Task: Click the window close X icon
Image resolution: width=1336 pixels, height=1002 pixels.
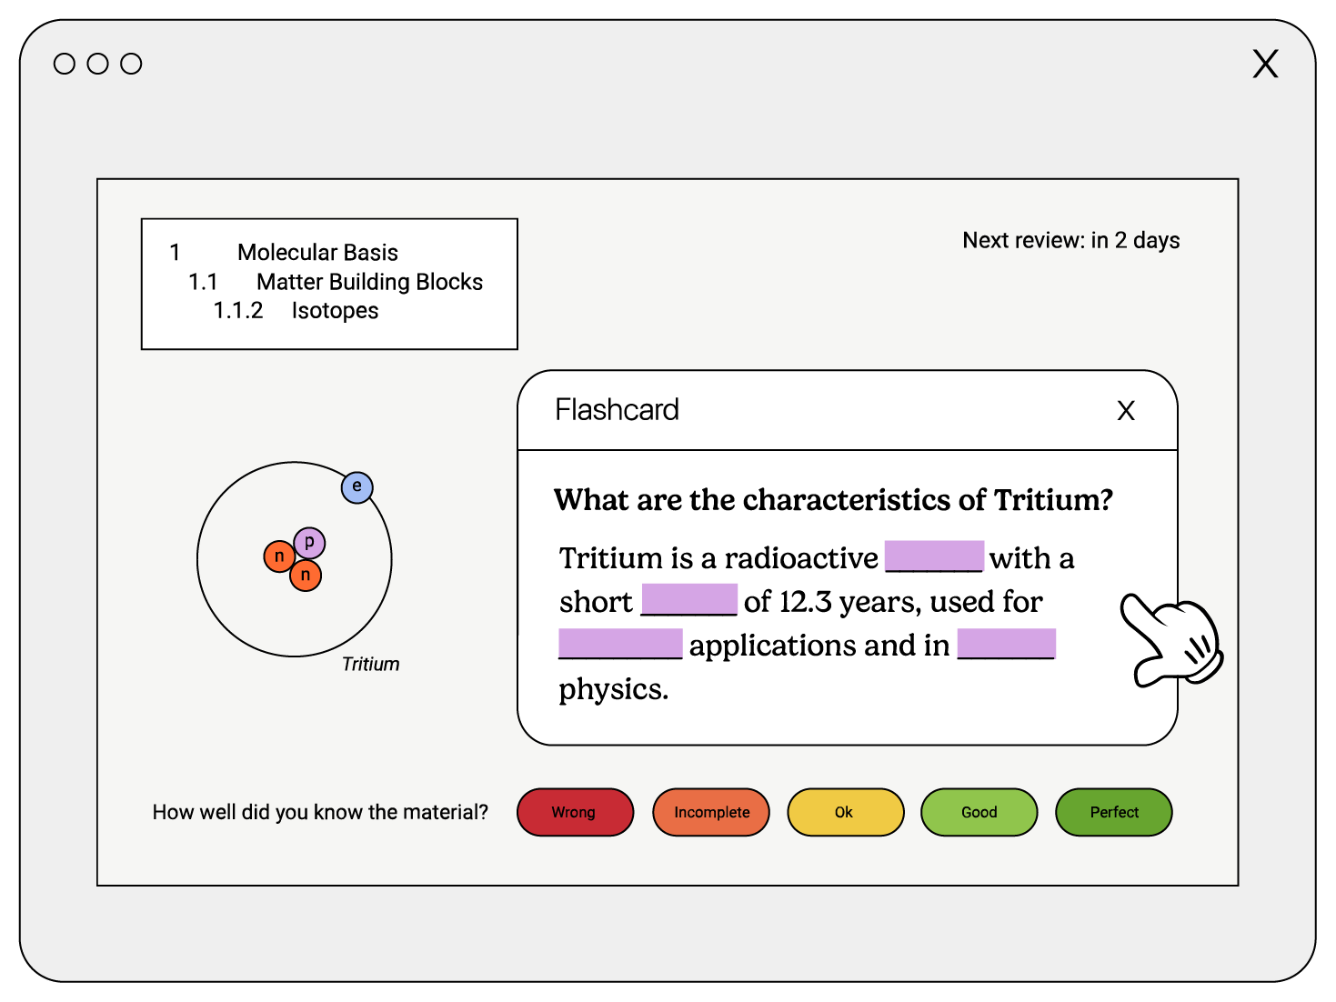Action: (1265, 64)
